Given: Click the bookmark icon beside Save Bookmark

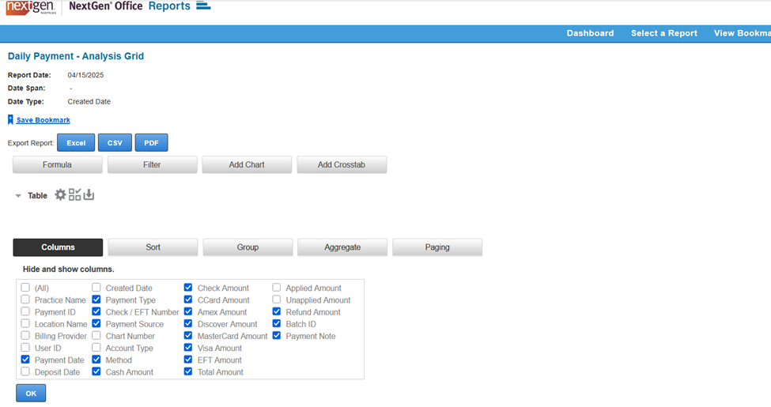Looking at the screenshot, I should (x=10, y=120).
